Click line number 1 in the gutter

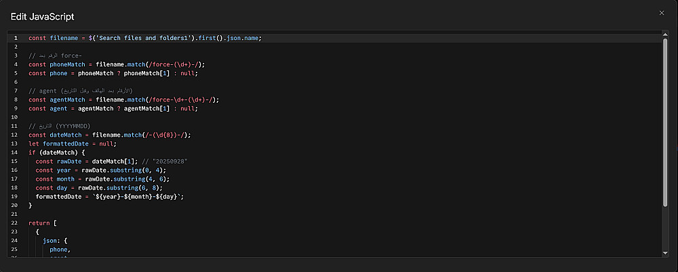coord(15,38)
